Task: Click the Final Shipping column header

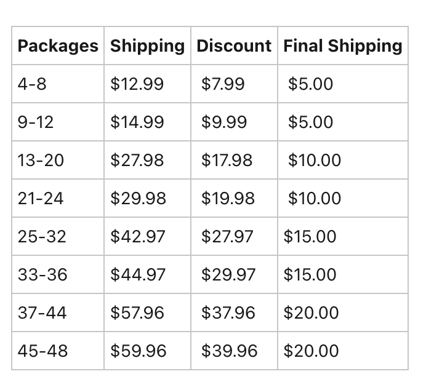Action: [x=342, y=46]
